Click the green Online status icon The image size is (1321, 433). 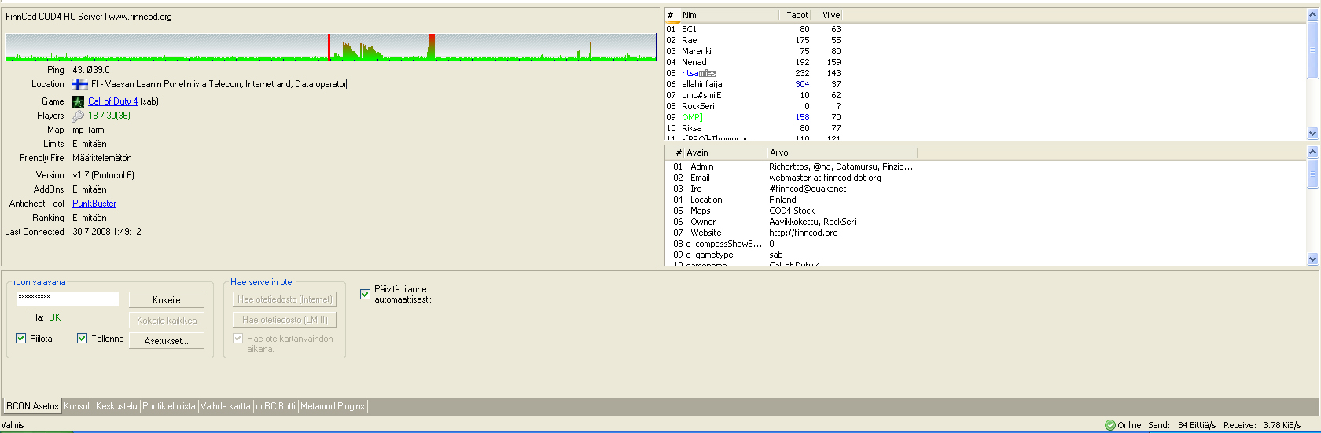(1109, 425)
